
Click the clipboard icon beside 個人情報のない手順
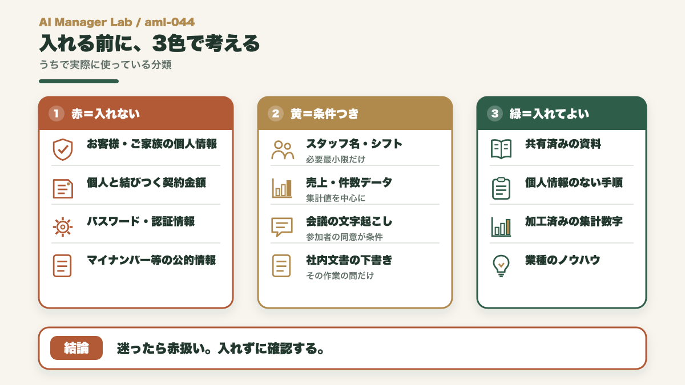pos(501,188)
